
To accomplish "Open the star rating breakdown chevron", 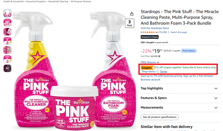I will point(157,32).
